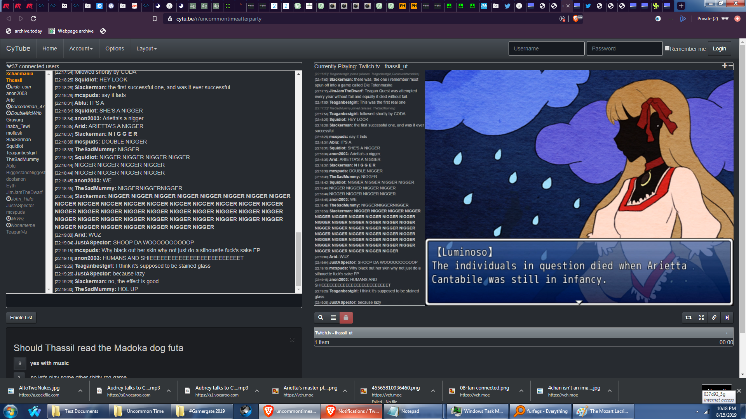Retrieve playlist links button
Image resolution: width=746 pixels, height=419 pixels.
pyautogui.click(x=714, y=317)
